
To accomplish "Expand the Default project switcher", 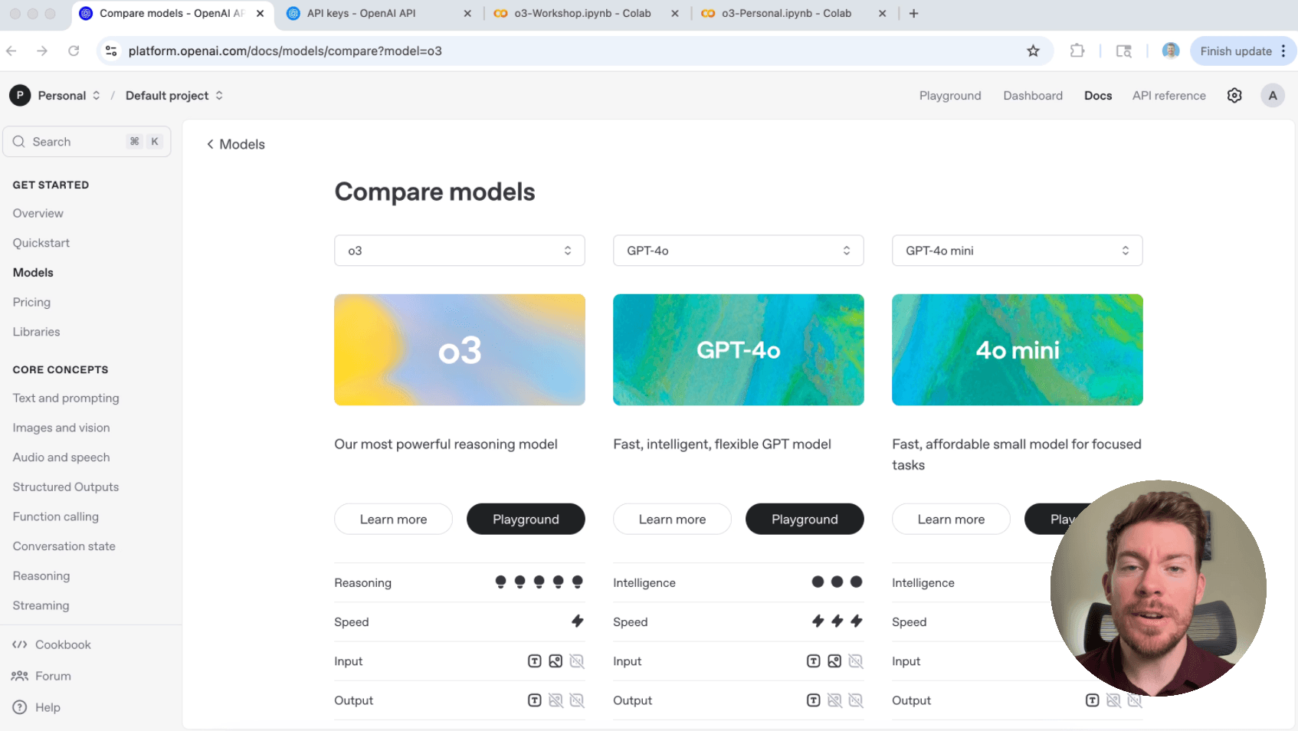I will point(219,96).
